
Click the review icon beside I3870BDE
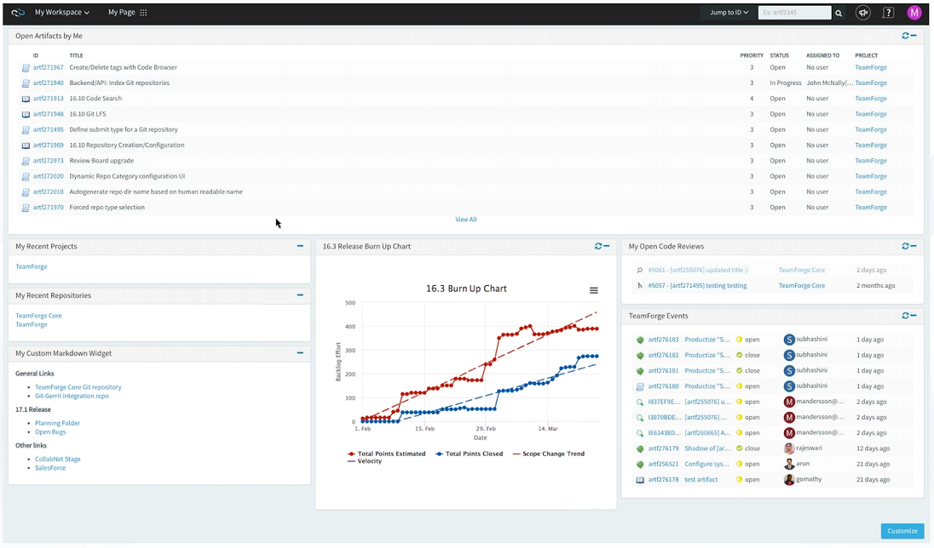coord(640,418)
